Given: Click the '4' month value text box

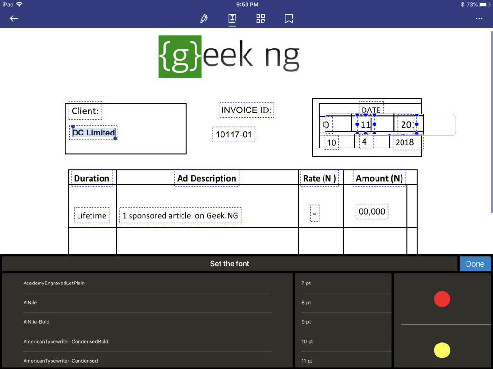Looking at the screenshot, I should pos(366,142).
